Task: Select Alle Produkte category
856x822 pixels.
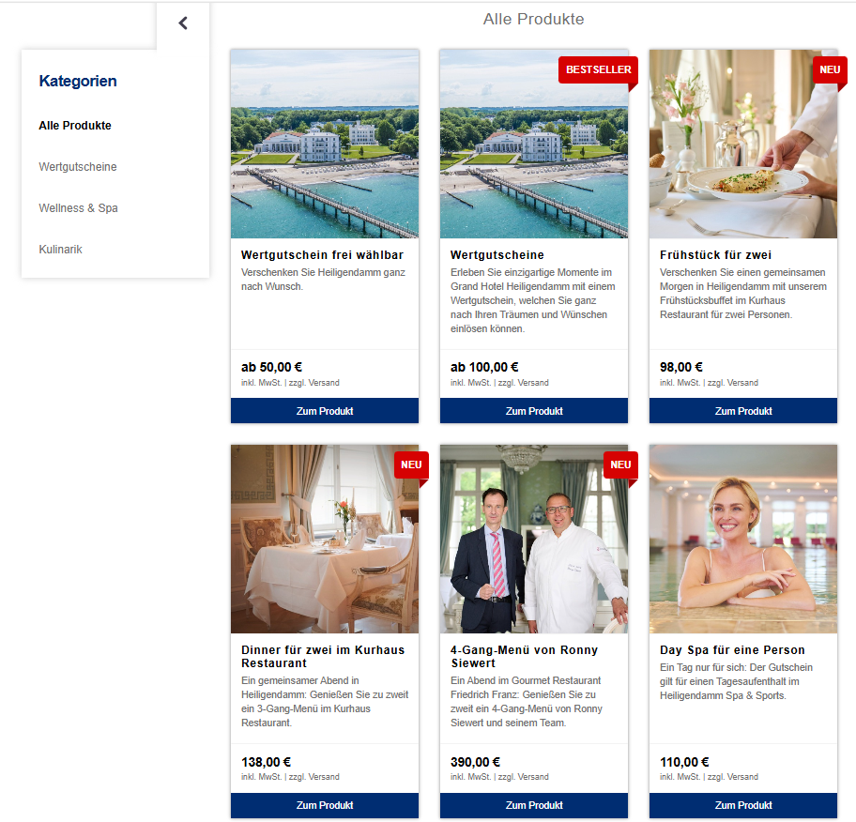Action: click(x=75, y=126)
